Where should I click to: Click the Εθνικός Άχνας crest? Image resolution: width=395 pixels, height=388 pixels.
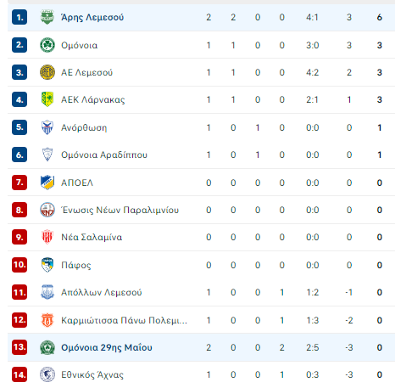[47, 374]
